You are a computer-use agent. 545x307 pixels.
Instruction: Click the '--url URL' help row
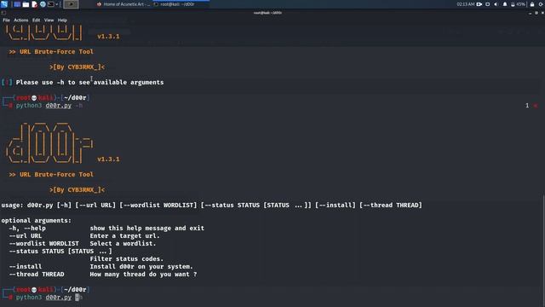click(84, 235)
